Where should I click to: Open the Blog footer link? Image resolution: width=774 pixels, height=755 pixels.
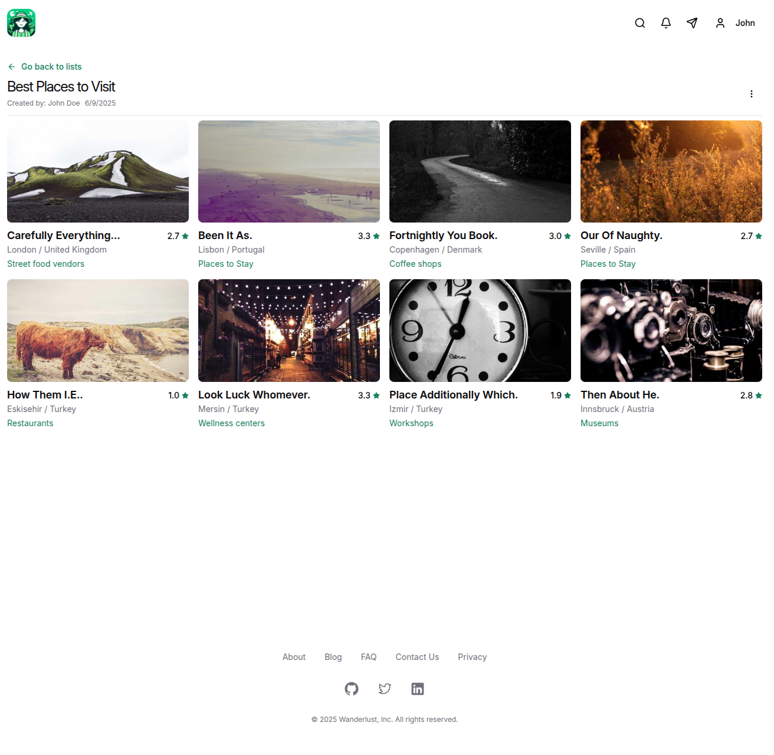[333, 657]
